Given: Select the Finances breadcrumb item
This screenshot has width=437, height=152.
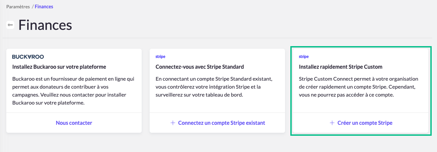Looking at the screenshot, I should coord(44,7).
